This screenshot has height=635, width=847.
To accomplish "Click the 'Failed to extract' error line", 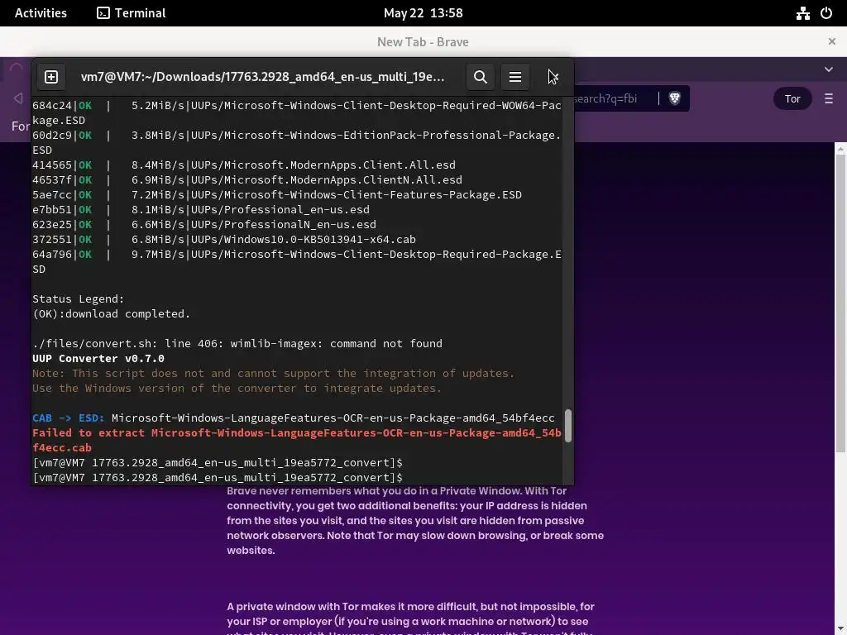I will [297, 440].
